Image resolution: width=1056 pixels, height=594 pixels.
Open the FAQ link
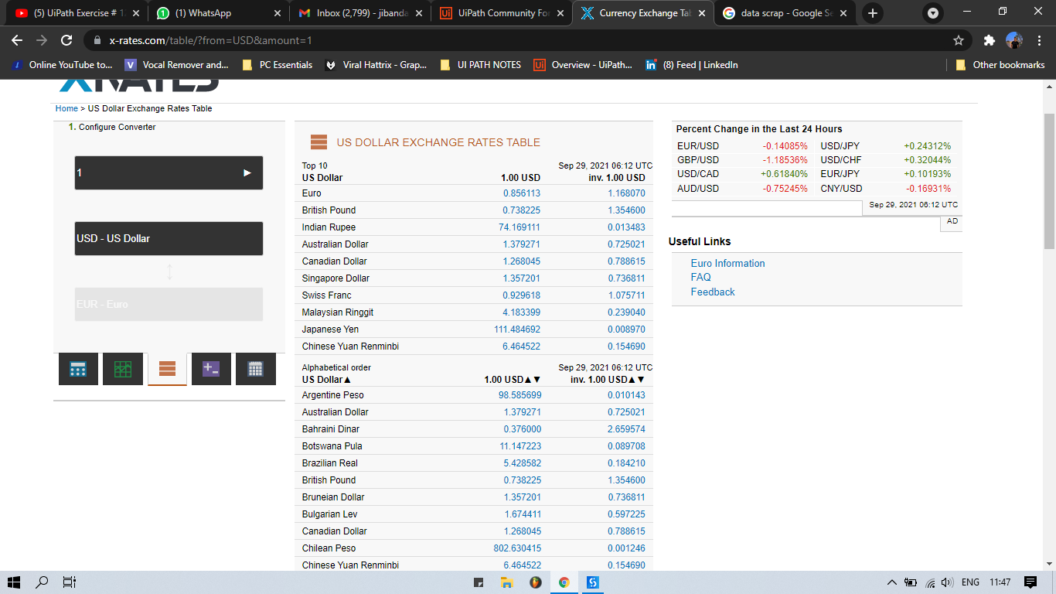[x=701, y=277]
